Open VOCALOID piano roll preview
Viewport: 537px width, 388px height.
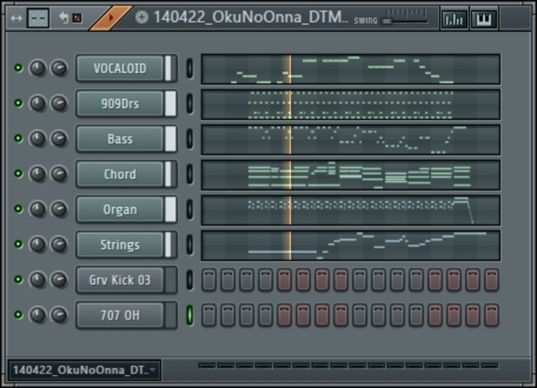point(350,69)
